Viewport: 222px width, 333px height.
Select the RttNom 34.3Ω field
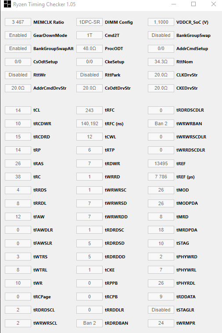161,62
